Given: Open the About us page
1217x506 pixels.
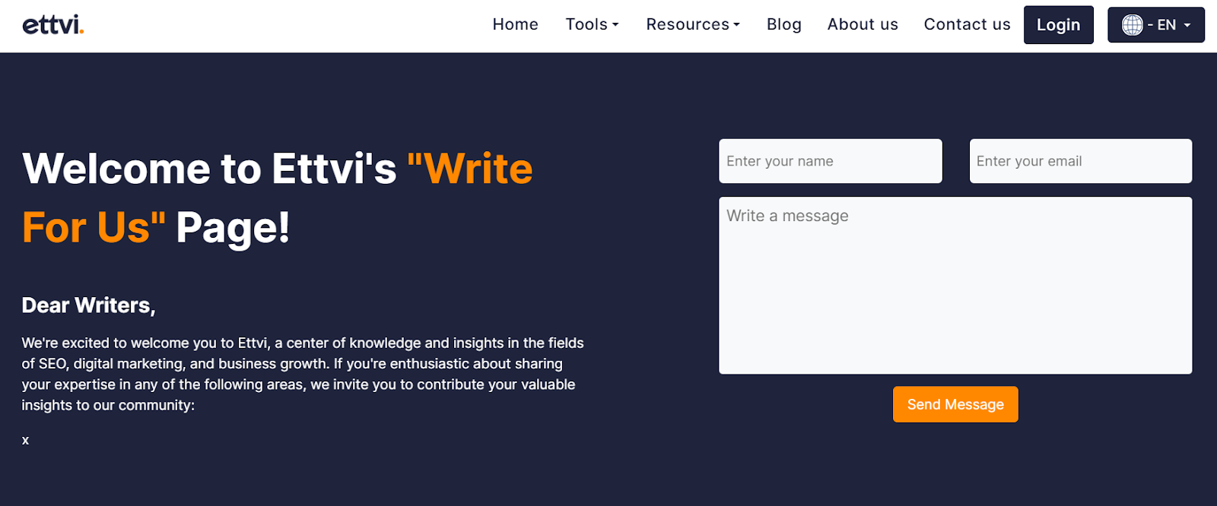Looking at the screenshot, I should (x=863, y=24).
